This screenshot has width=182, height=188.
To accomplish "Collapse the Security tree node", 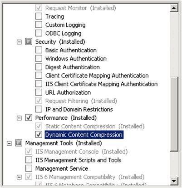I will coord(19,42).
